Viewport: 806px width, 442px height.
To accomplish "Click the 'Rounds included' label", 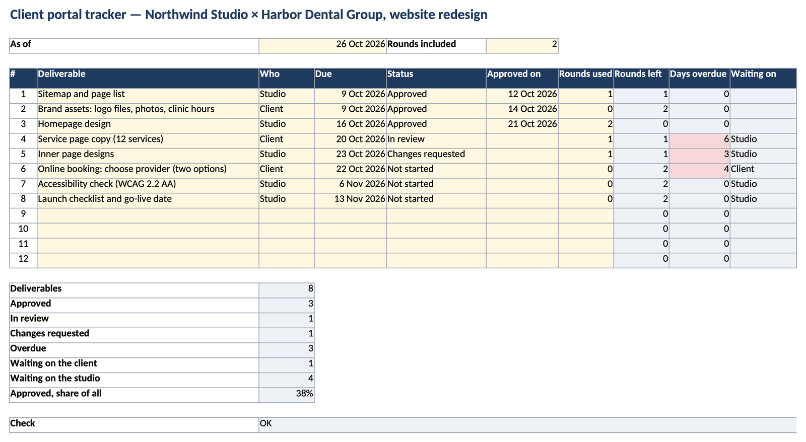I will point(436,46).
